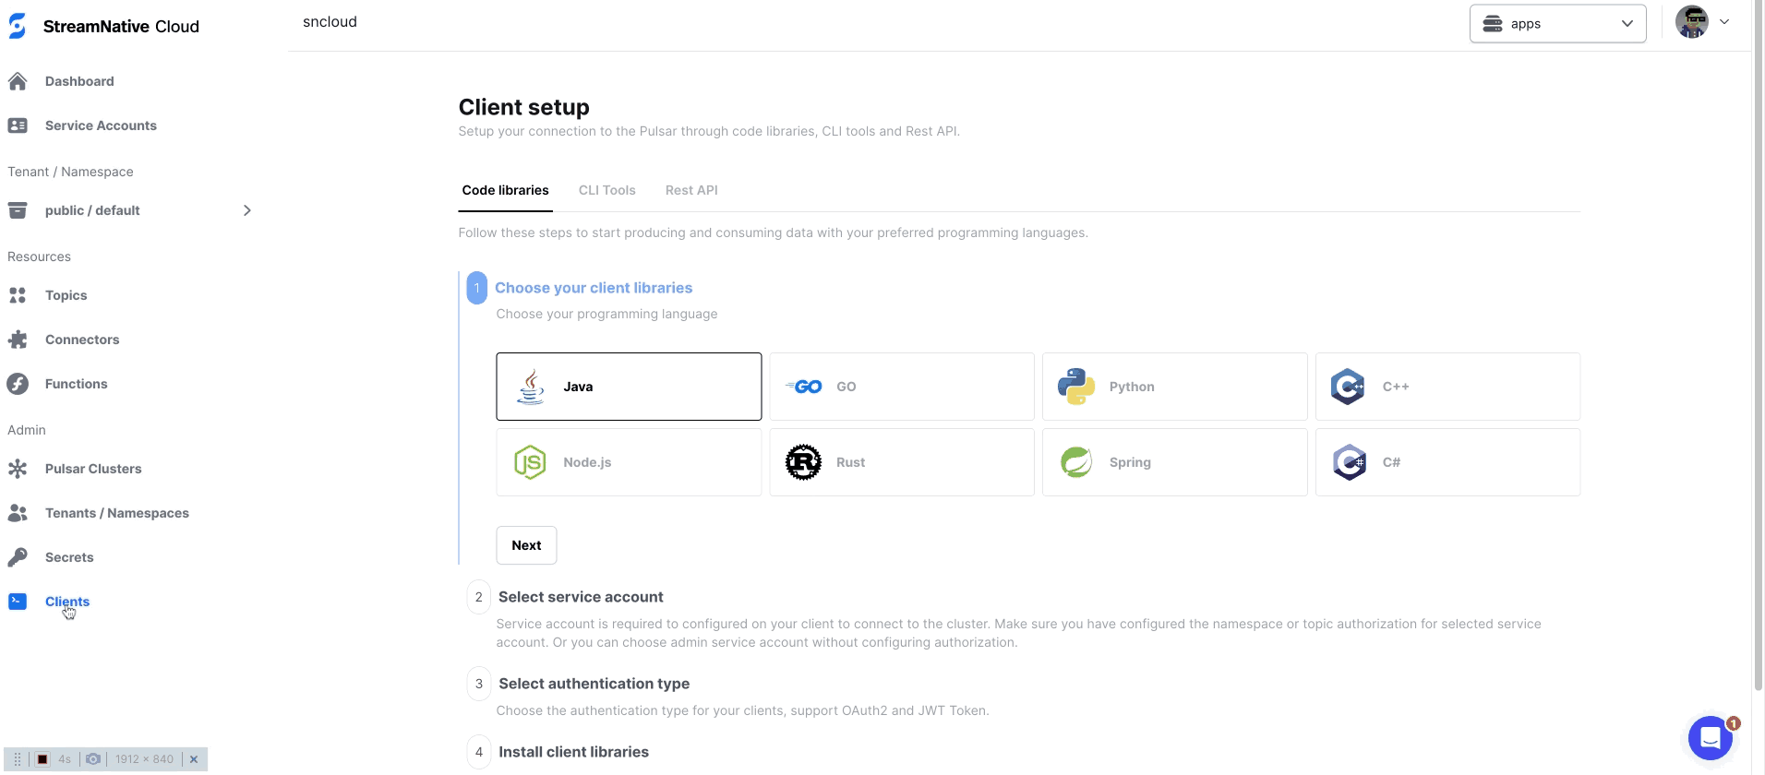This screenshot has width=1765, height=775.
Task: Click step 4 Install client libraries heading
Action: pos(574,752)
